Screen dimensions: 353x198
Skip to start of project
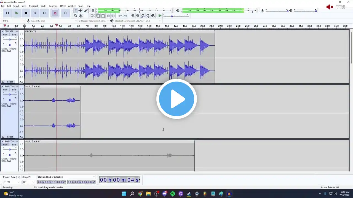35,13
